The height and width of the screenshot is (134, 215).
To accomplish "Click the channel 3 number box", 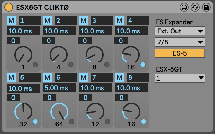I will click(x=102, y=20).
